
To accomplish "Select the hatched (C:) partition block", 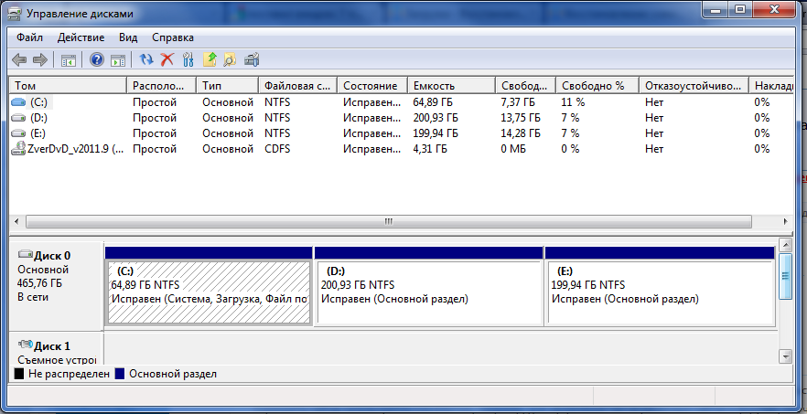I will pyautogui.click(x=209, y=291).
